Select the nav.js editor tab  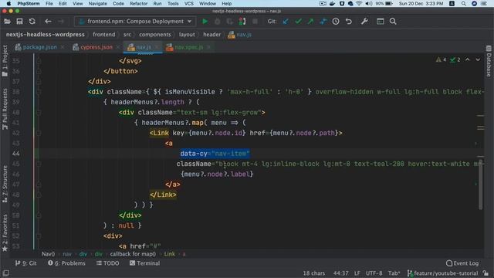144,47
